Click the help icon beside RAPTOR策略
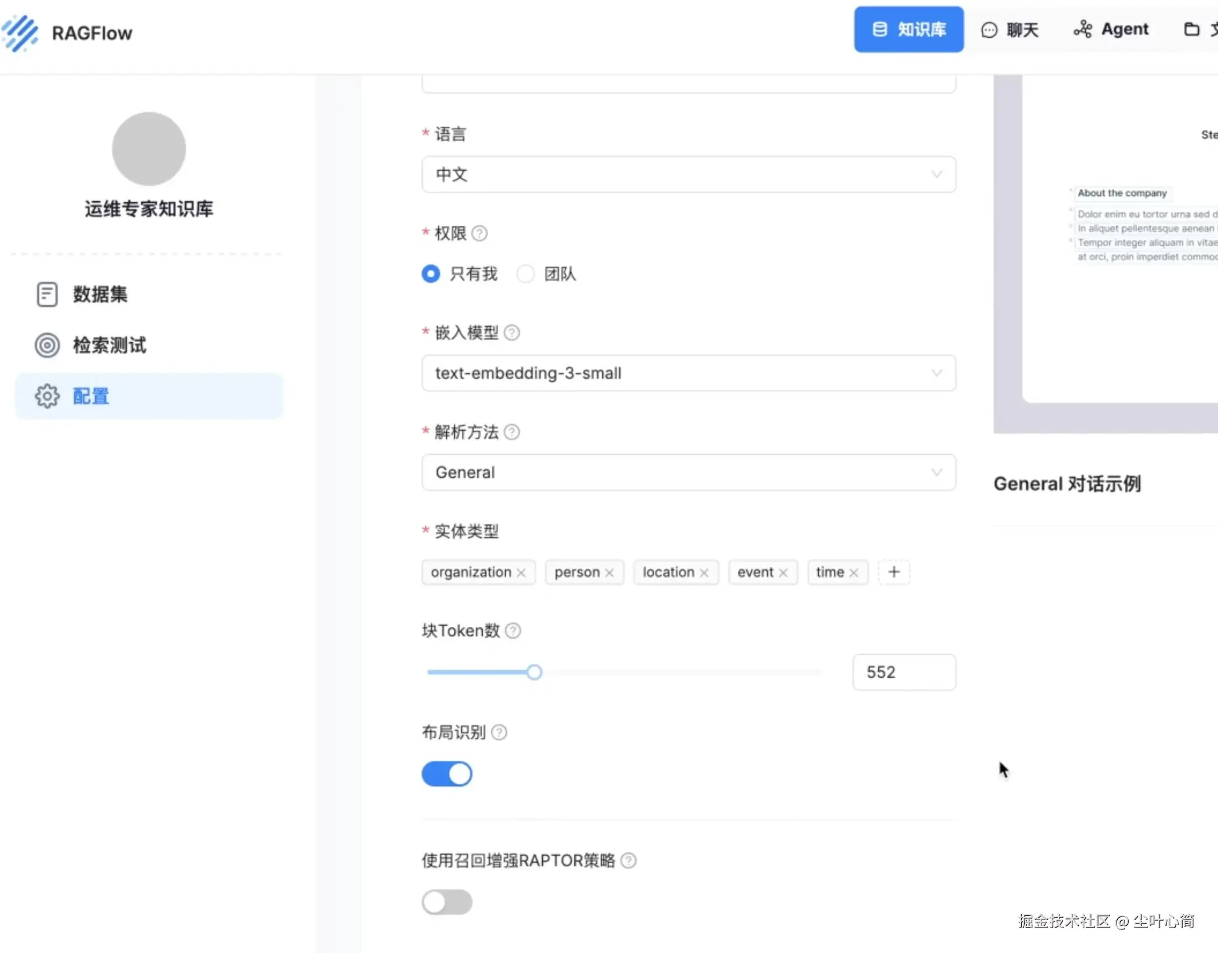Image resolution: width=1218 pixels, height=953 pixels. (628, 861)
